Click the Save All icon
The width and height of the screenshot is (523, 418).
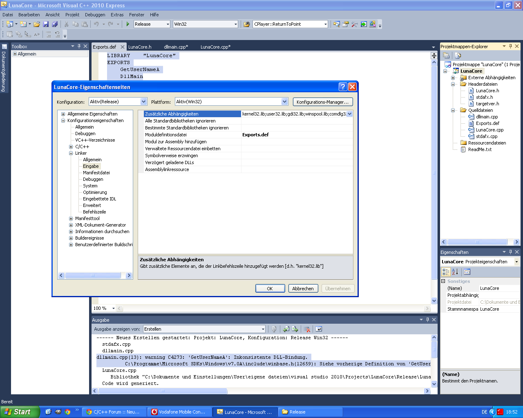point(55,24)
